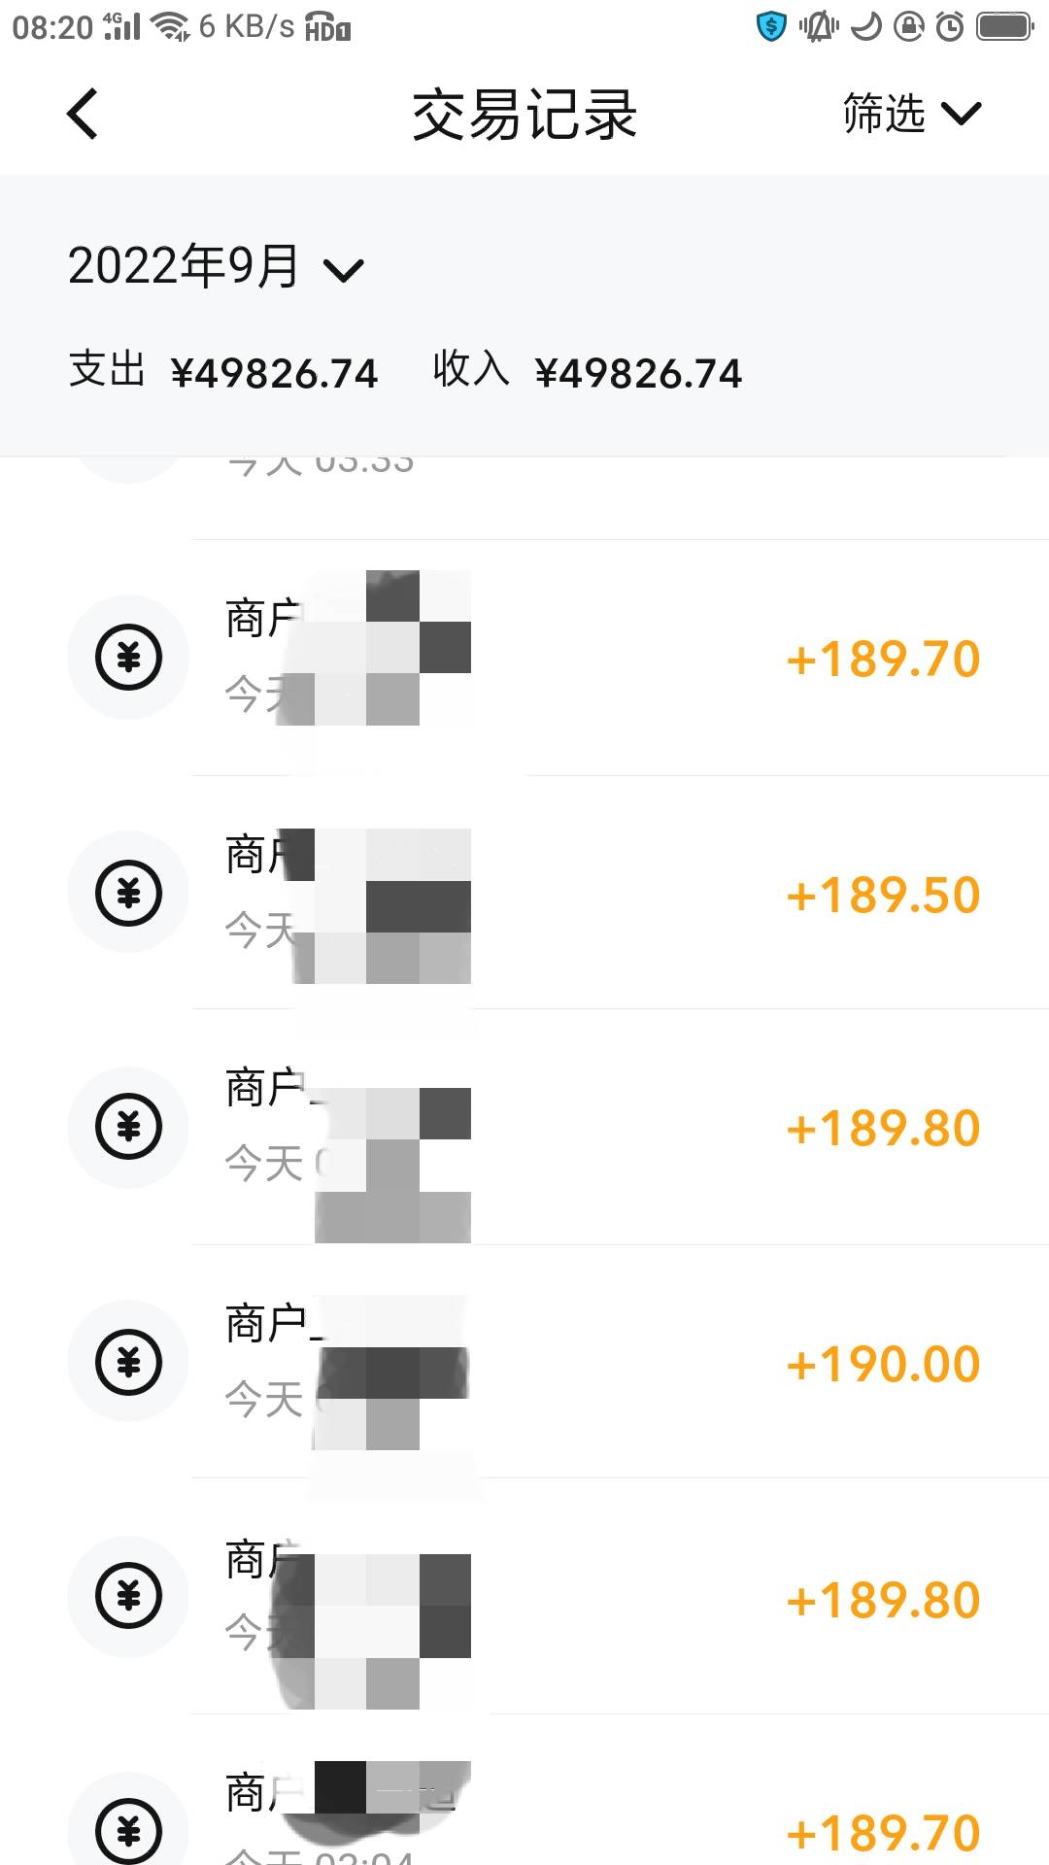Screen dimensions: 1049x1865
Task: Tap the crescent moon do-not-disturb icon
Action: pyautogui.click(x=865, y=26)
